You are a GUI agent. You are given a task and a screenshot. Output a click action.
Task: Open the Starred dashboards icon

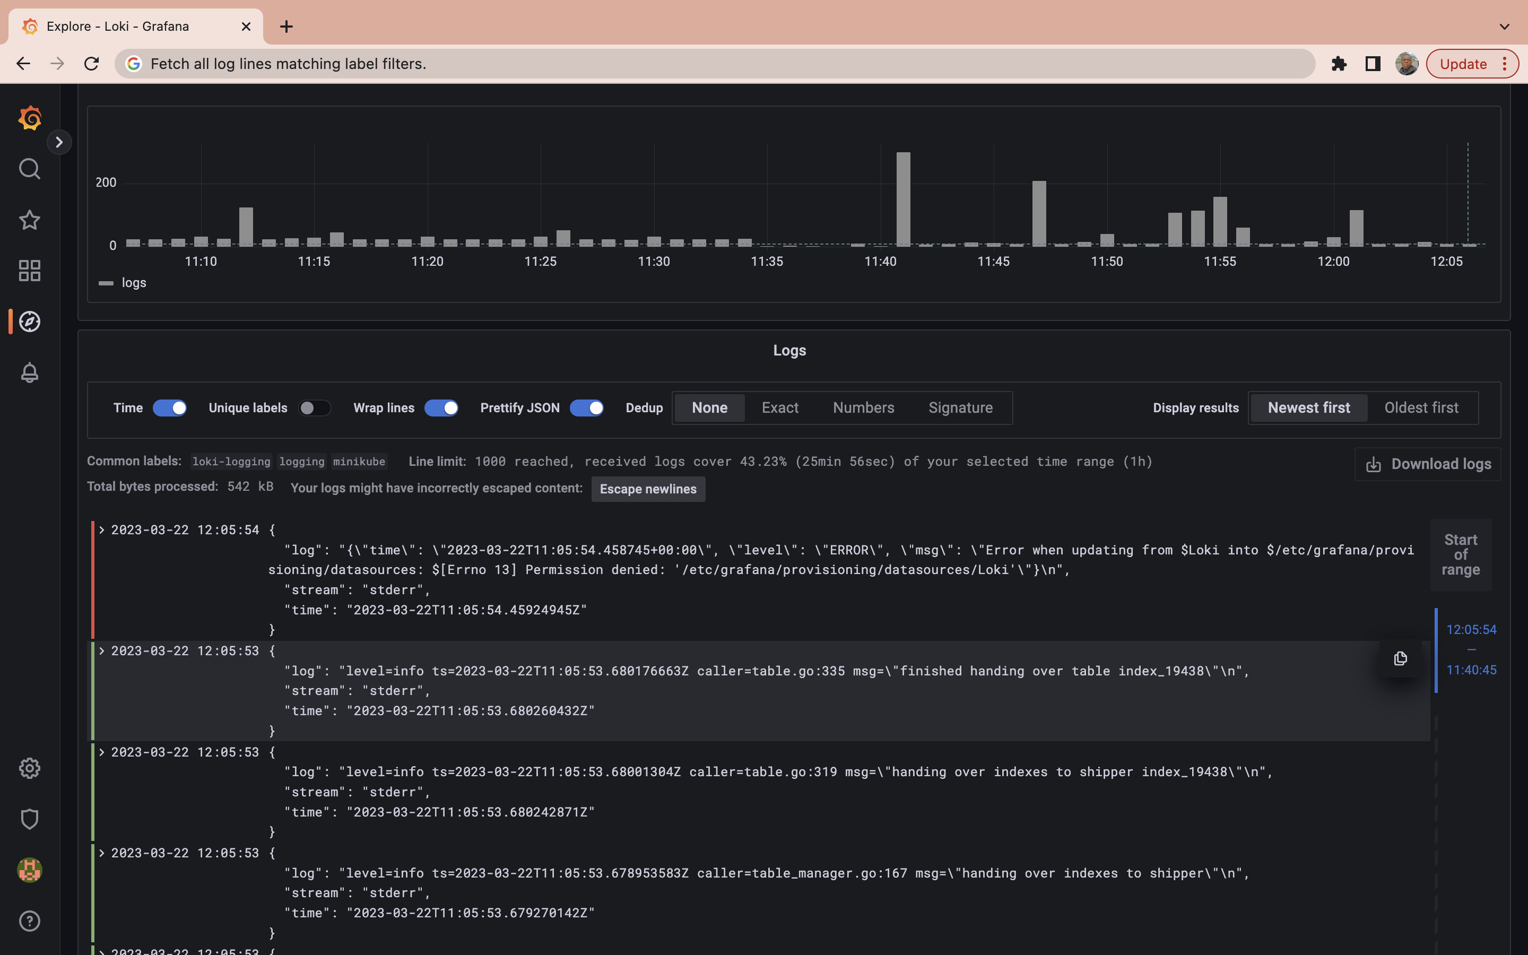point(30,220)
